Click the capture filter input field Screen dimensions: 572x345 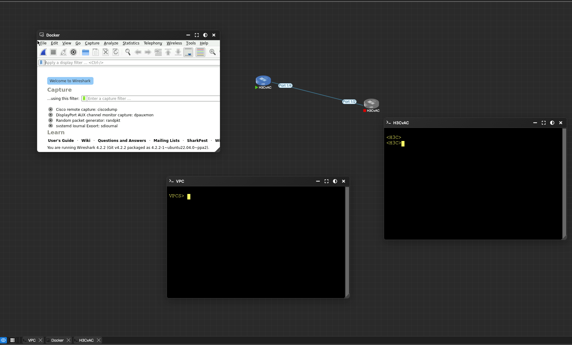[153, 98]
